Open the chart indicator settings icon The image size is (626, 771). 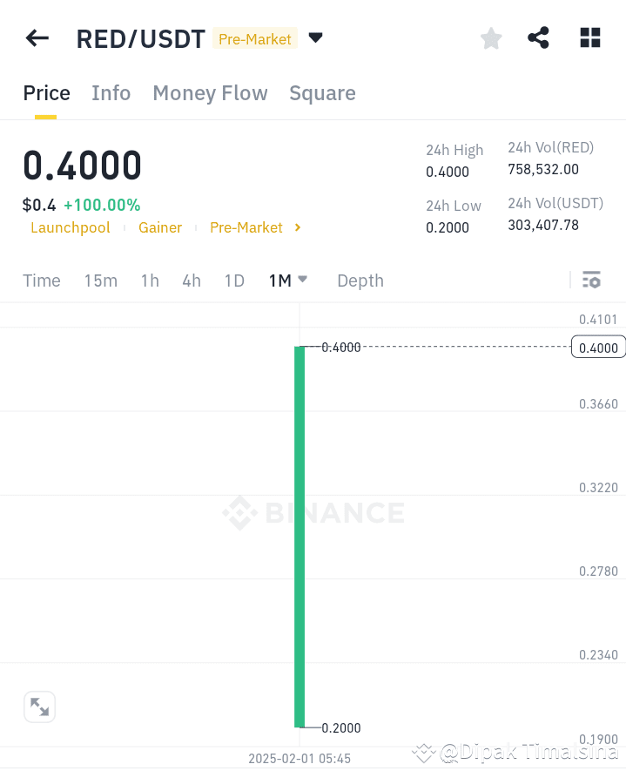click(x=591, y=280)
